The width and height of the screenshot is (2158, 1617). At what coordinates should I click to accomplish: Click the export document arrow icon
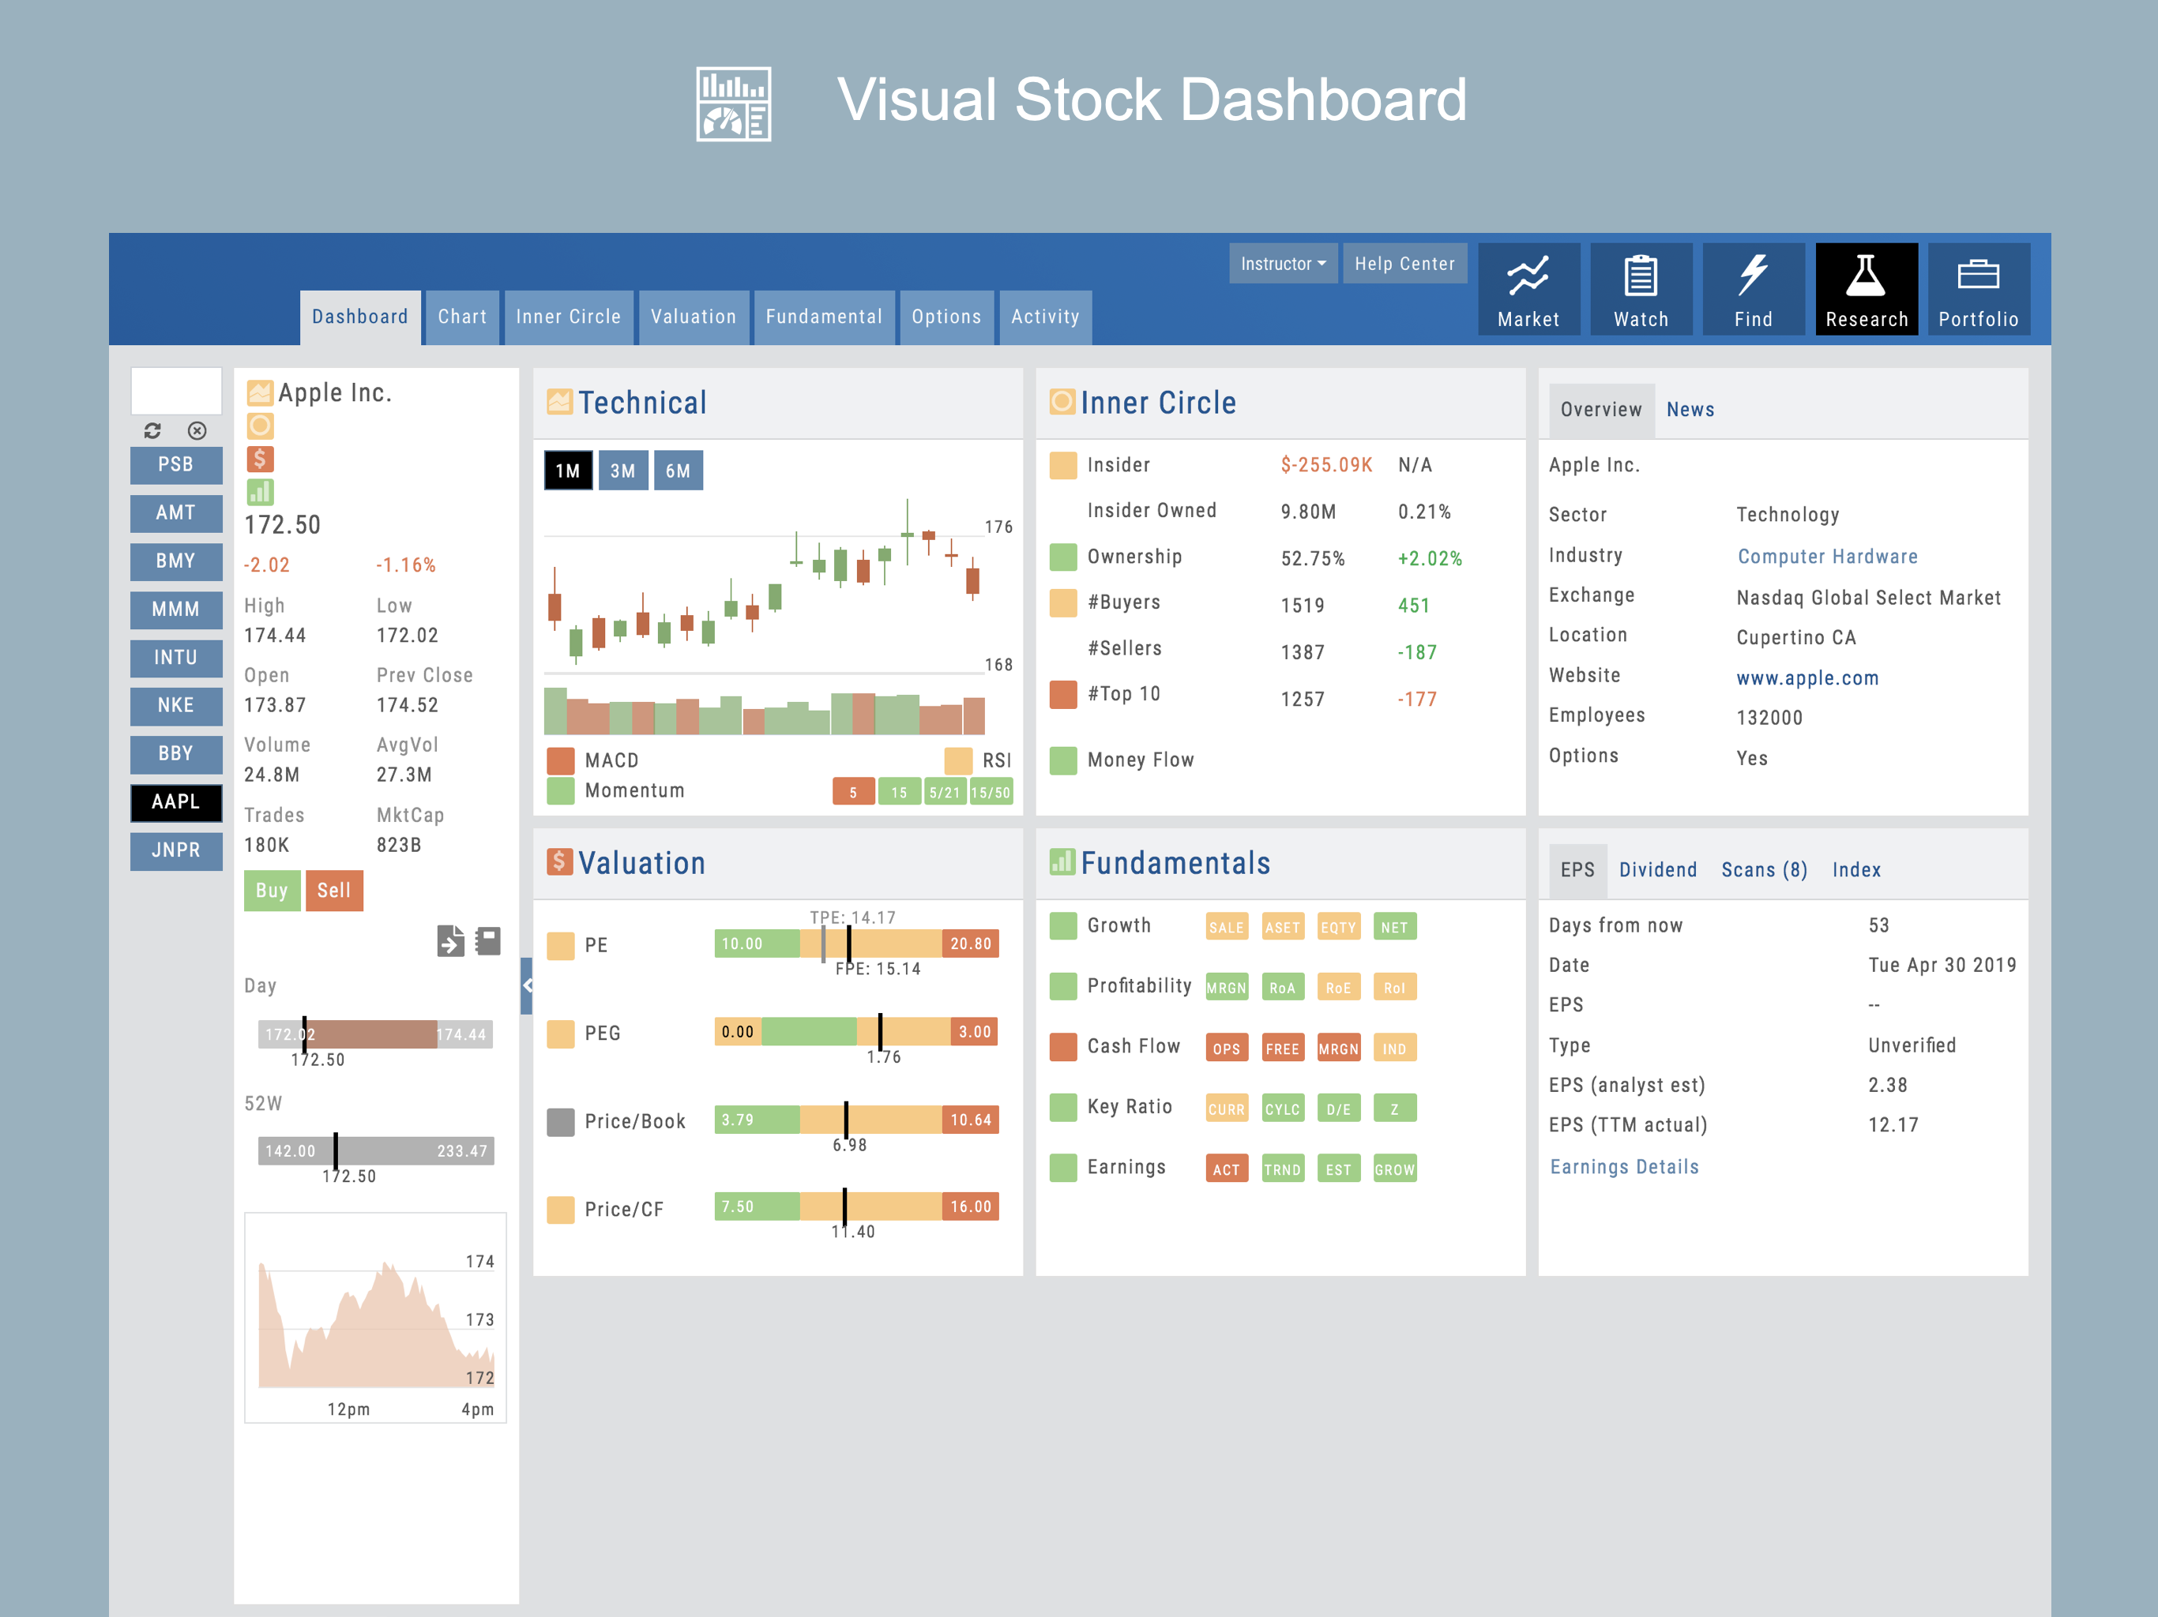449,940
